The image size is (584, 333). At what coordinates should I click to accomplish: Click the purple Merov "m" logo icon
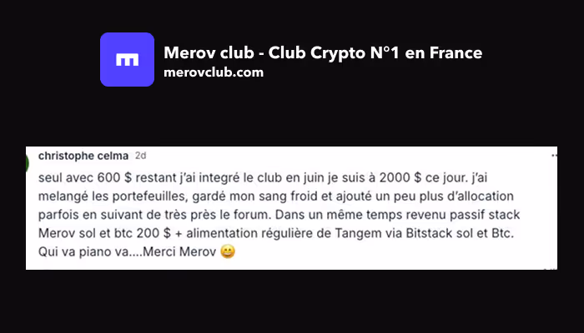pyautogui.click(x=127, y=59)
